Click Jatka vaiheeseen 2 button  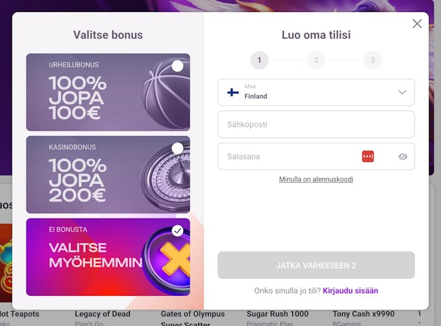(x=316, y=265)
